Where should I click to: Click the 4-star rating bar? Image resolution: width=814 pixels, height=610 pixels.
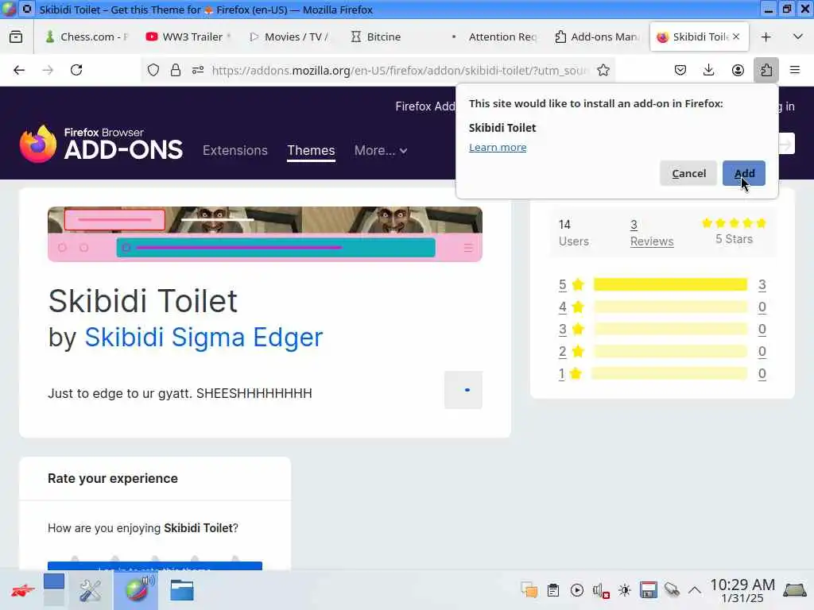[670, 307]
